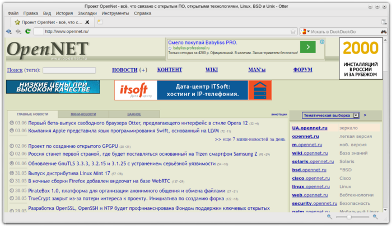Open the Закладки menu

87,13
